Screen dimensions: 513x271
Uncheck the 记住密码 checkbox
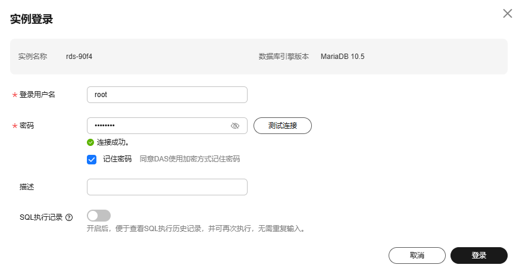click(92, 160)
